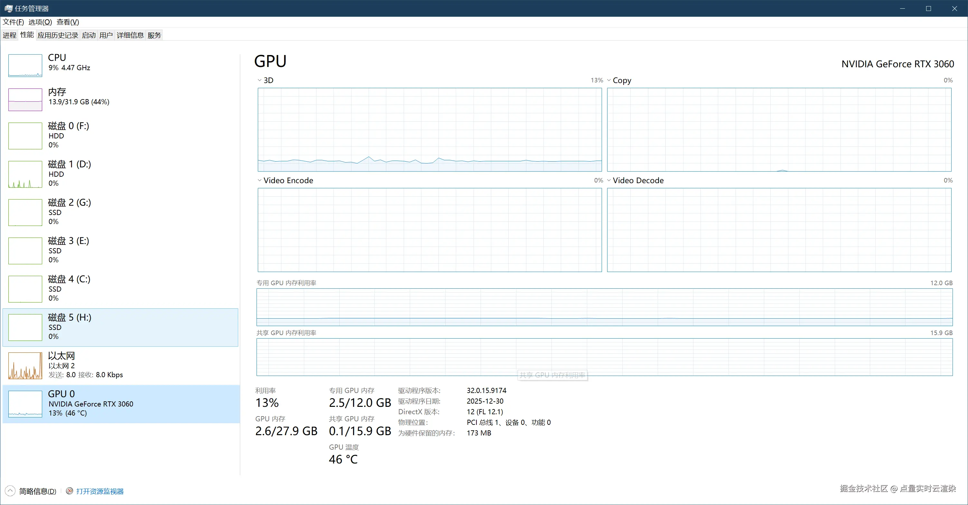Expand the Copy engine dropdown

[x=609, y=80]
